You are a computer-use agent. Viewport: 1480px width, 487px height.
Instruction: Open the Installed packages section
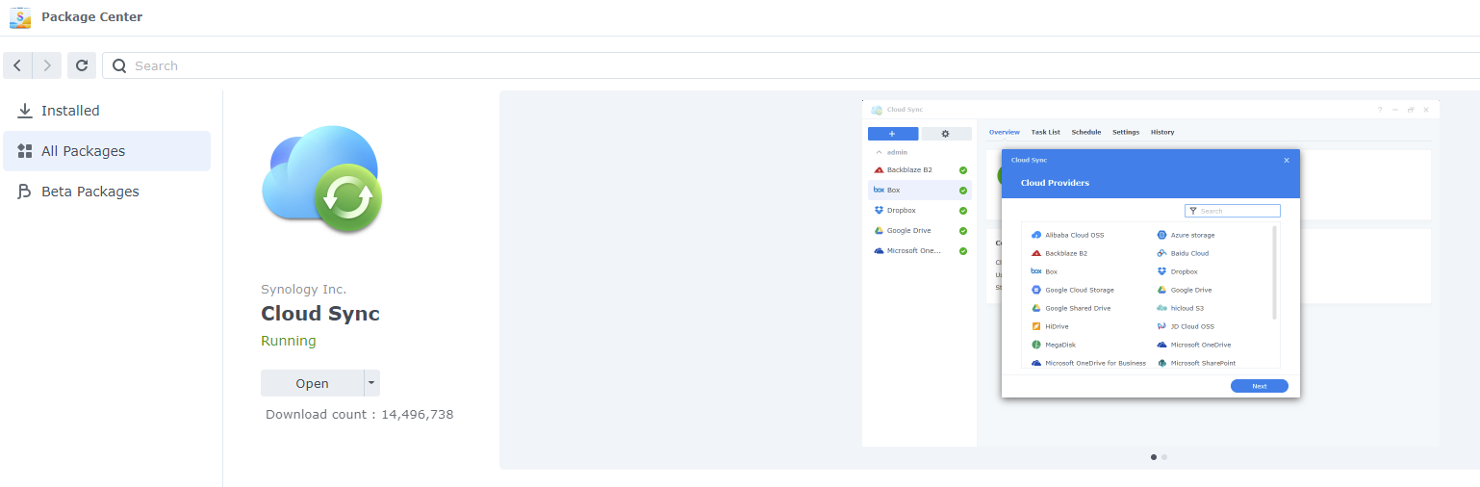70,111
